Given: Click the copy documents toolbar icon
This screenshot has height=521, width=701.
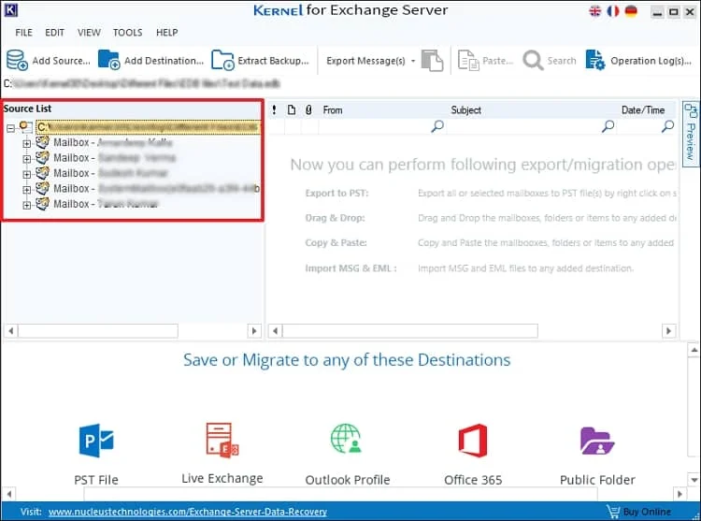Looking at the screenshot, I should click(x=432, y=61).
